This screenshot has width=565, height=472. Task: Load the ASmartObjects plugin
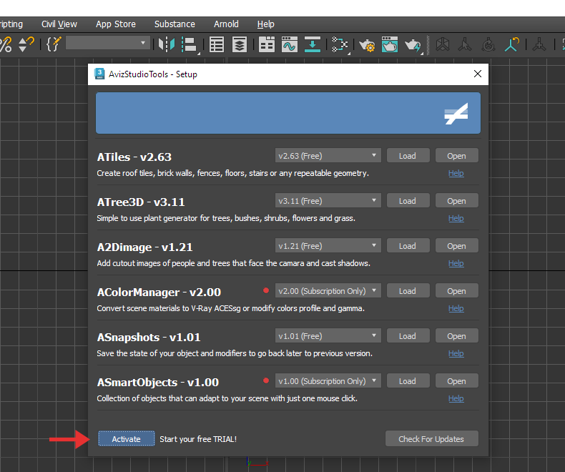click(x=408, y=381)
